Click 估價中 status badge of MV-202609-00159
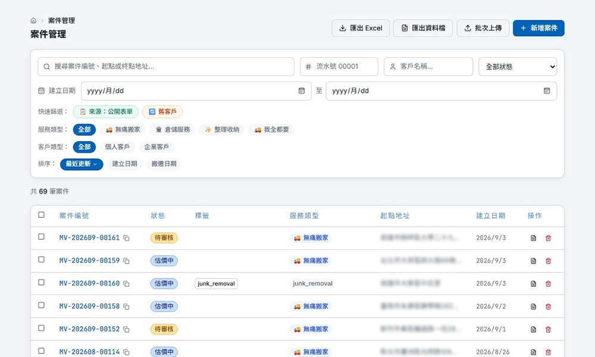This screenshot has width=595, height=357. click(x=164, y=261)
